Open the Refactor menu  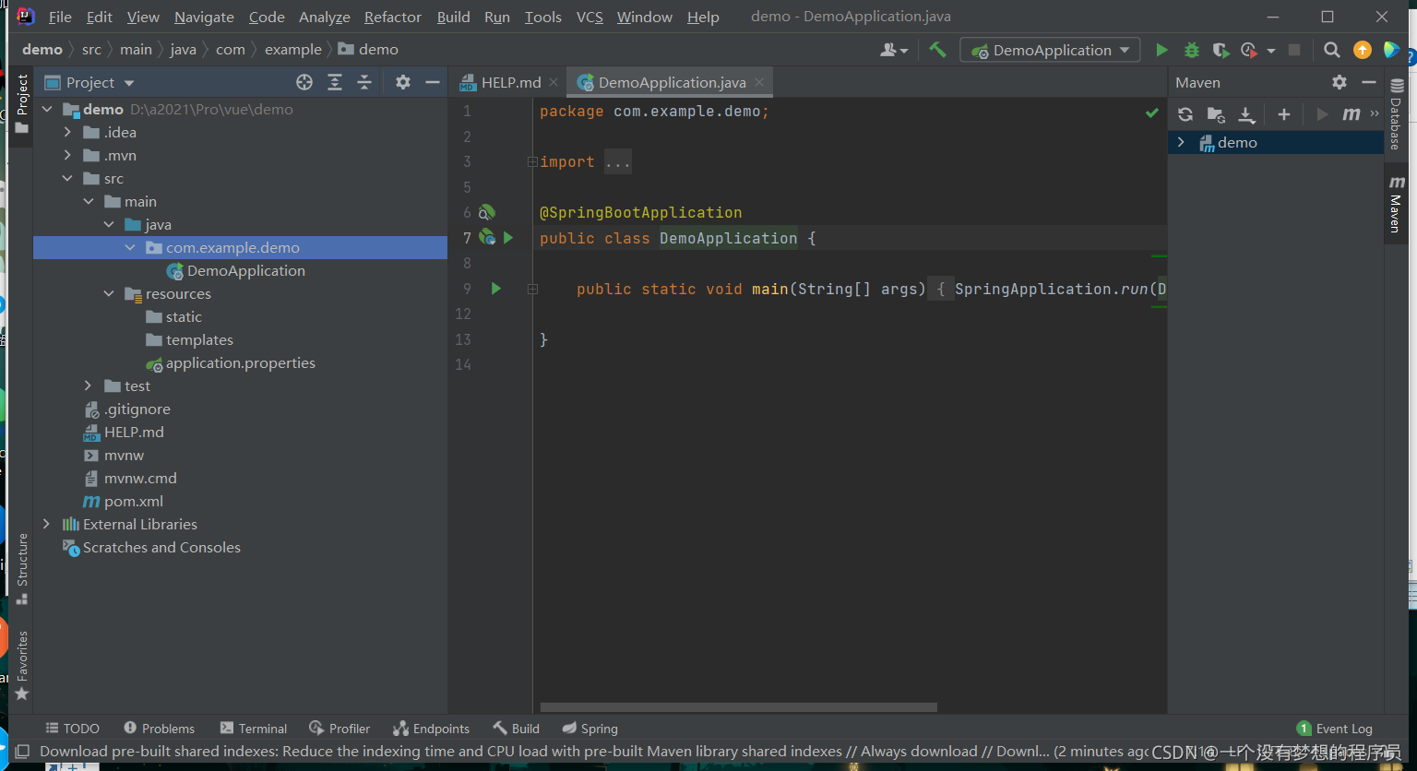(393, 17)
